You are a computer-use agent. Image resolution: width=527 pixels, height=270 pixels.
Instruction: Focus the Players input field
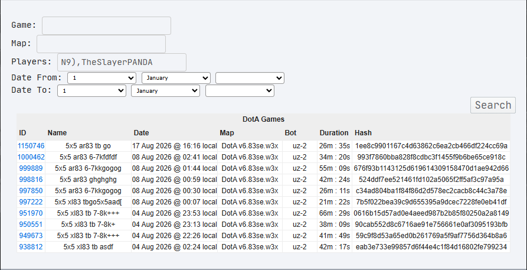122,62
